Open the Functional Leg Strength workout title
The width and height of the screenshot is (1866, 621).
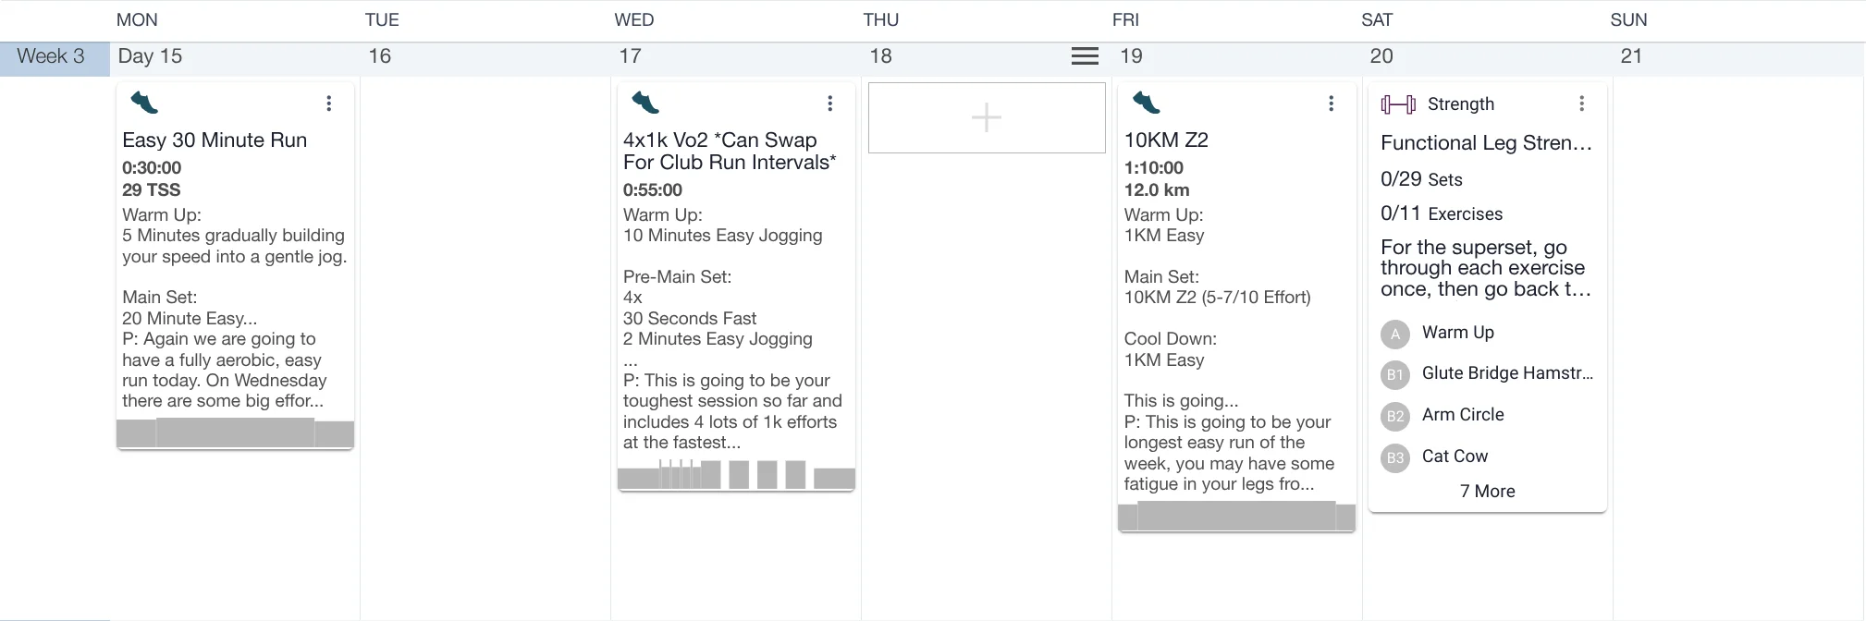pyautogui.click(x=1486, y=143)
